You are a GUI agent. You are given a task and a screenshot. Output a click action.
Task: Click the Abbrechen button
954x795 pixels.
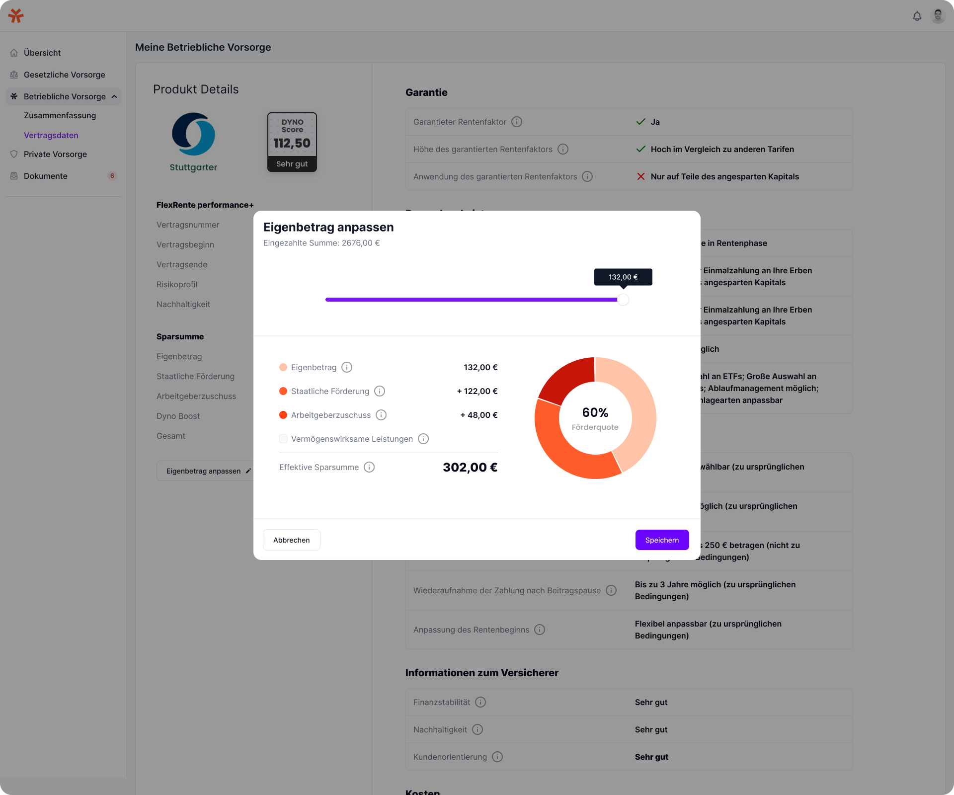pos(292,540)
